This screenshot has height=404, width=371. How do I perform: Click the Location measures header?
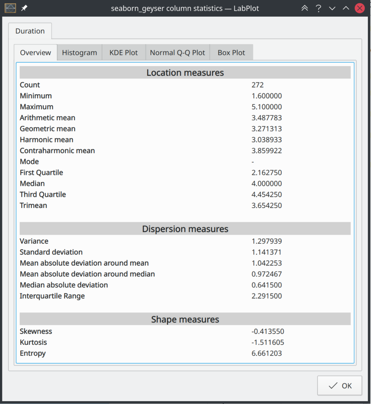tap(185, 72)
